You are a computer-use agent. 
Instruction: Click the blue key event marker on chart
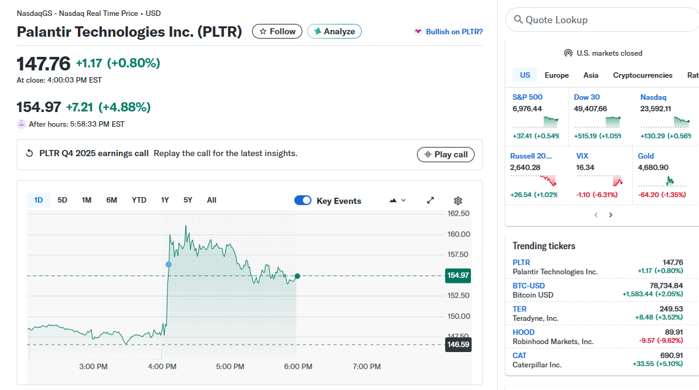tap(169, 264)
